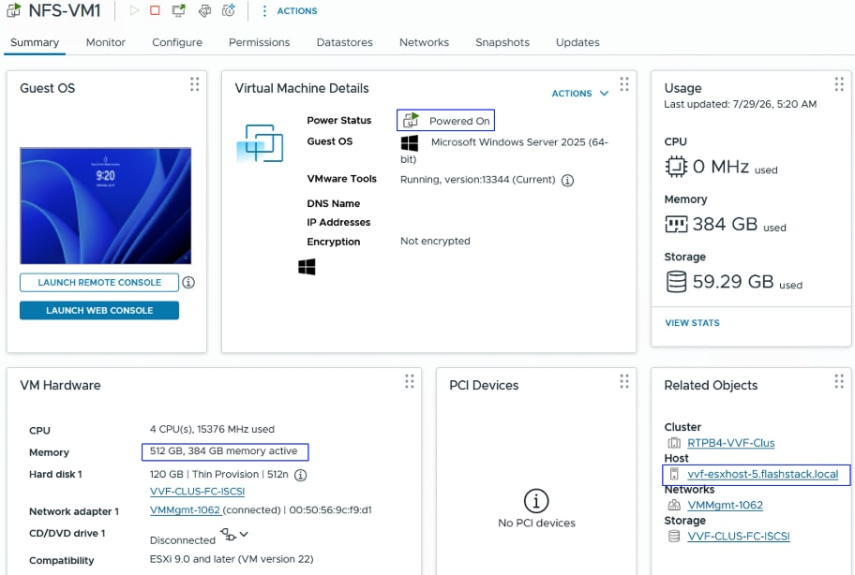The width and height of the screenshot is (855, 575).
Task: Open the Configure tab
Action: [x=177, y=42]
